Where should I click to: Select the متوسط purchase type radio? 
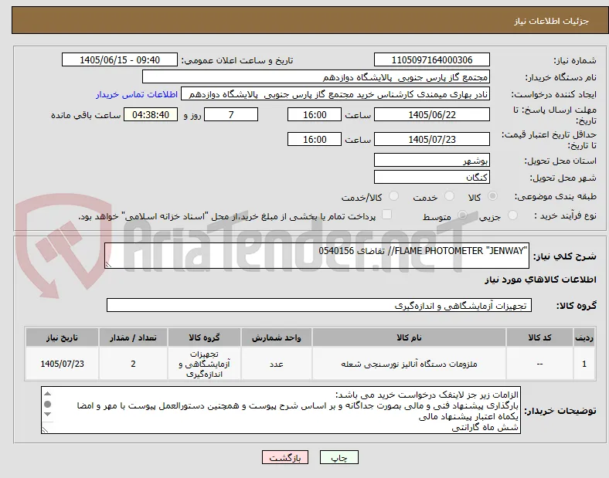(x=462, y=215)
